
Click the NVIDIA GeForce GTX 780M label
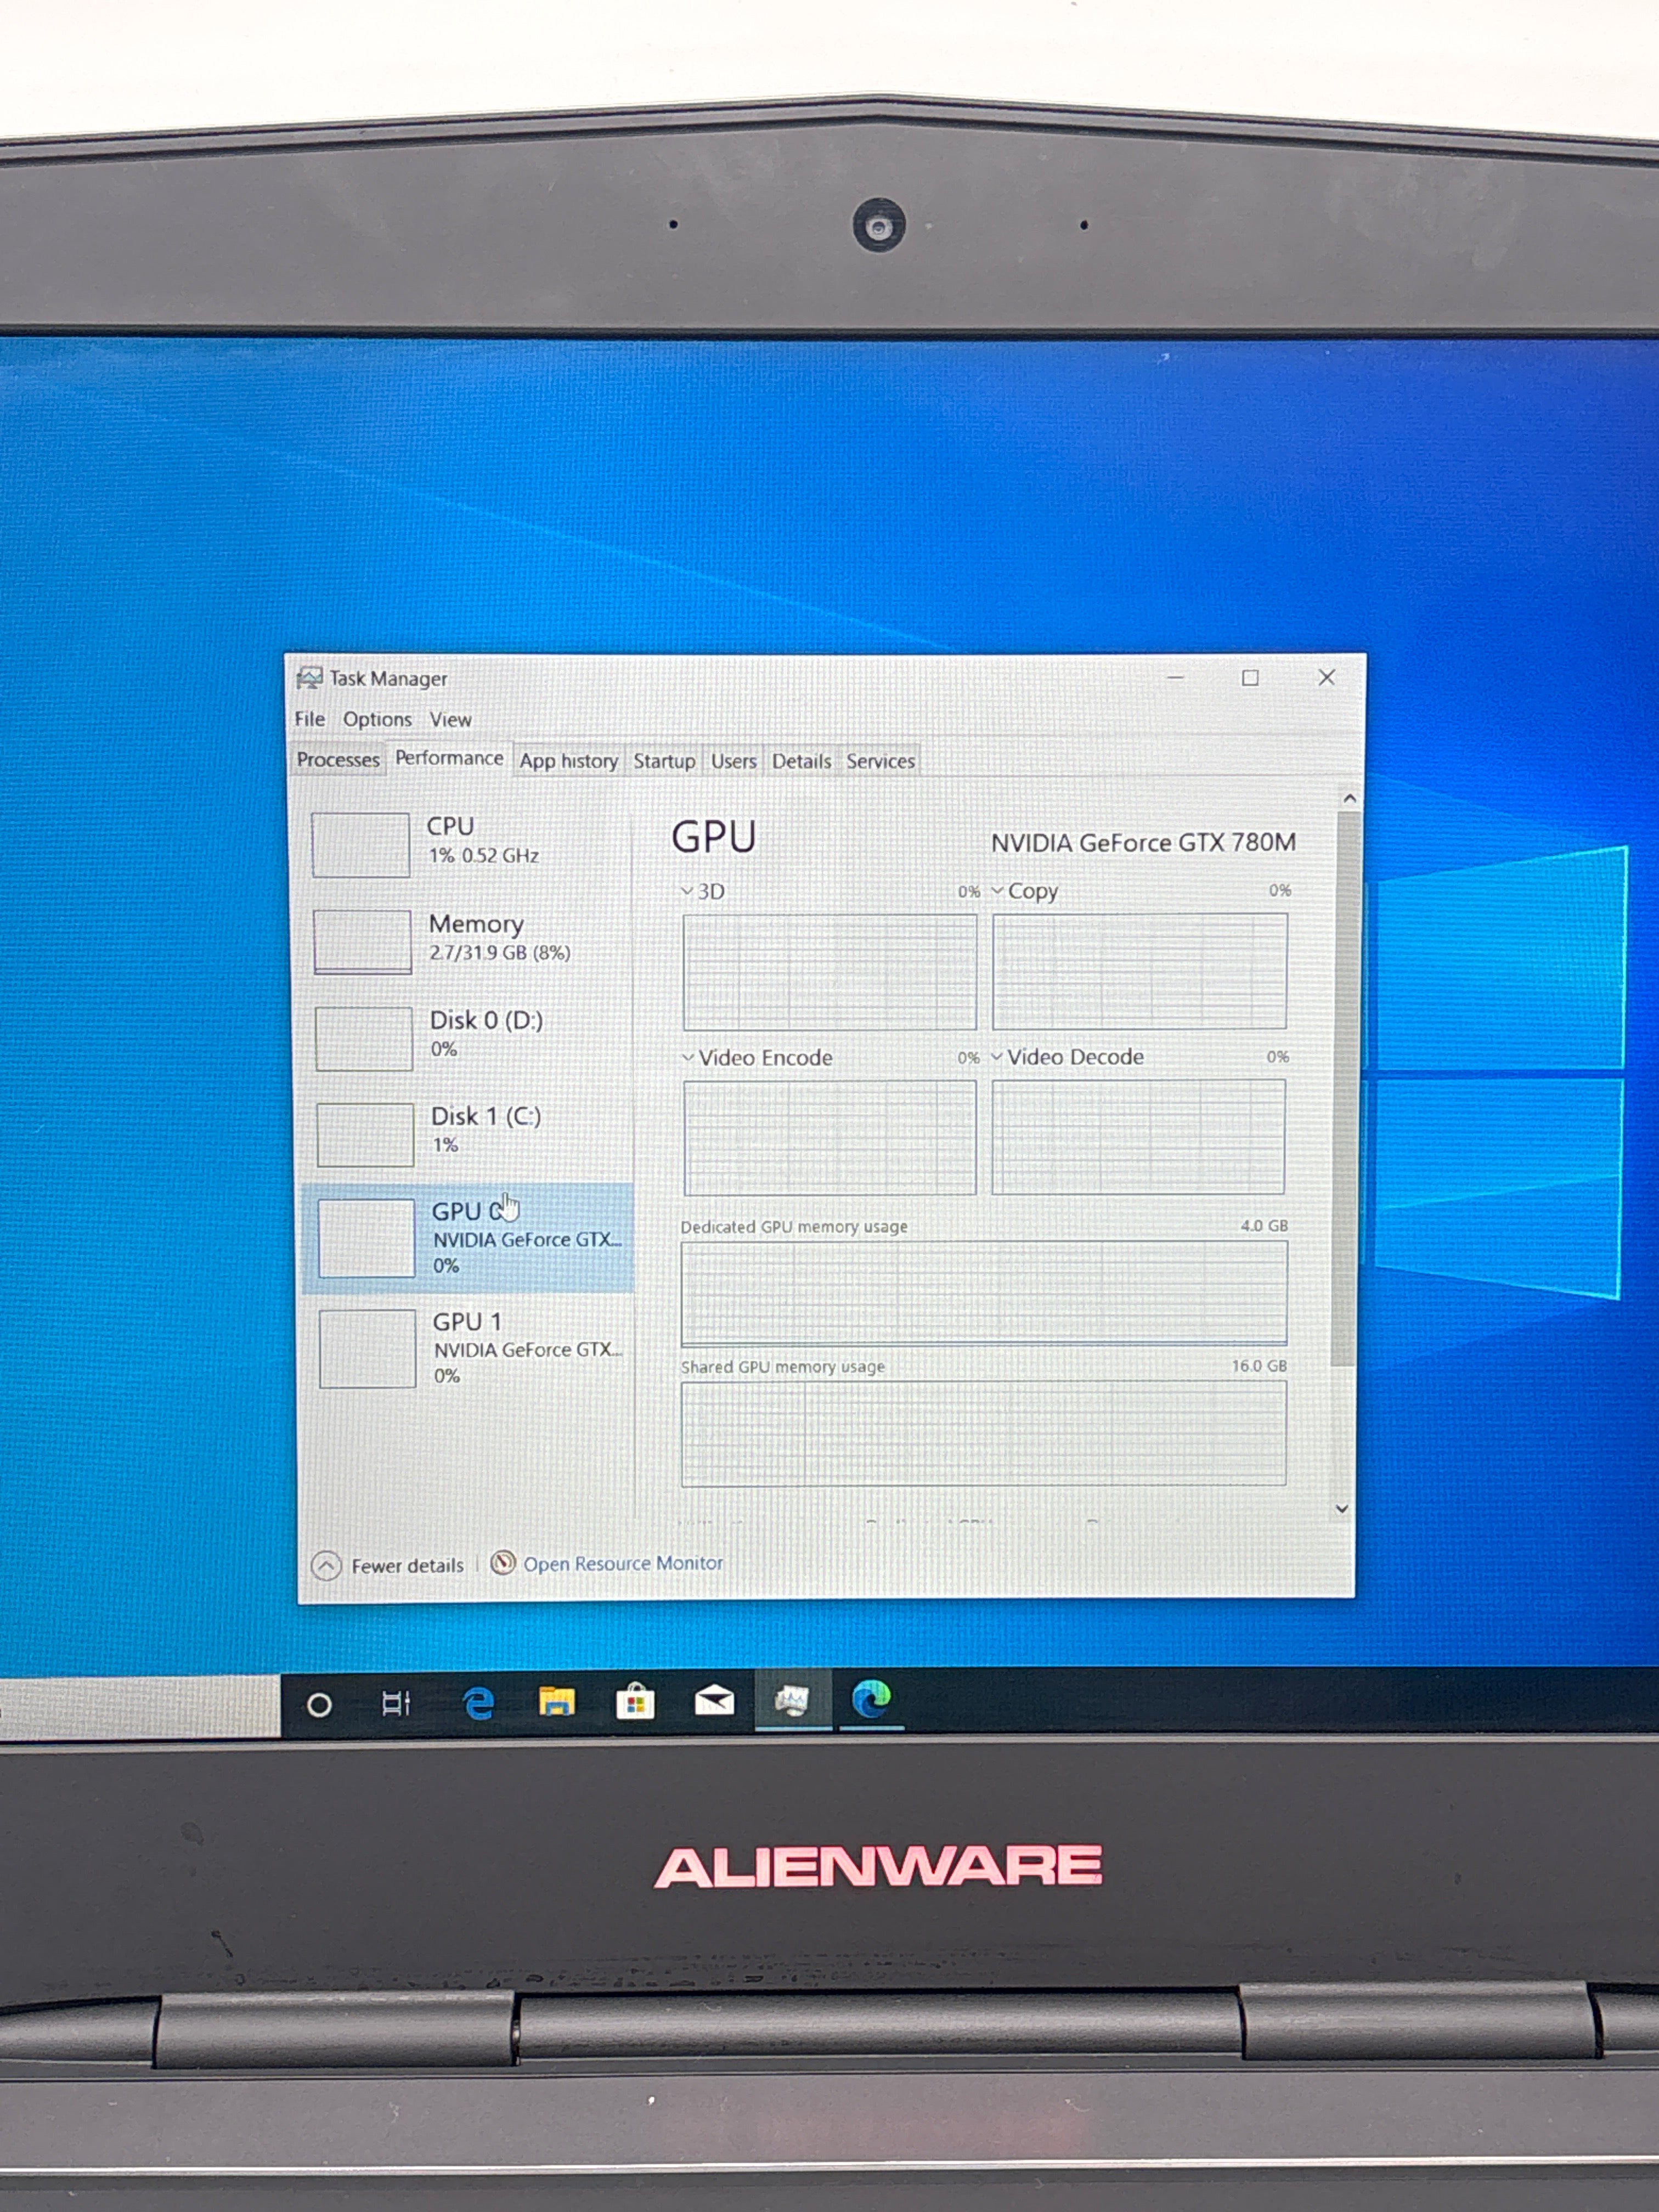tap(1143, 842)
